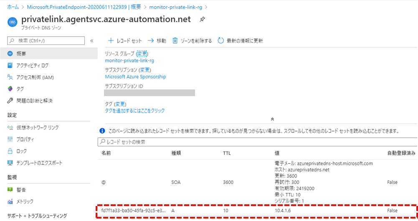Sort by 自動登録済み column header

tap(401, 153)
